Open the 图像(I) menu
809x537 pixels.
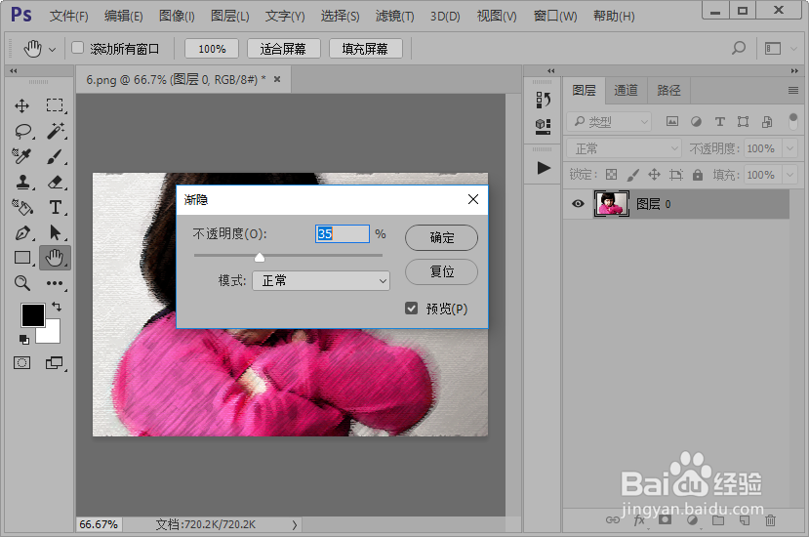pyautogui.click(x=177, y=16)
